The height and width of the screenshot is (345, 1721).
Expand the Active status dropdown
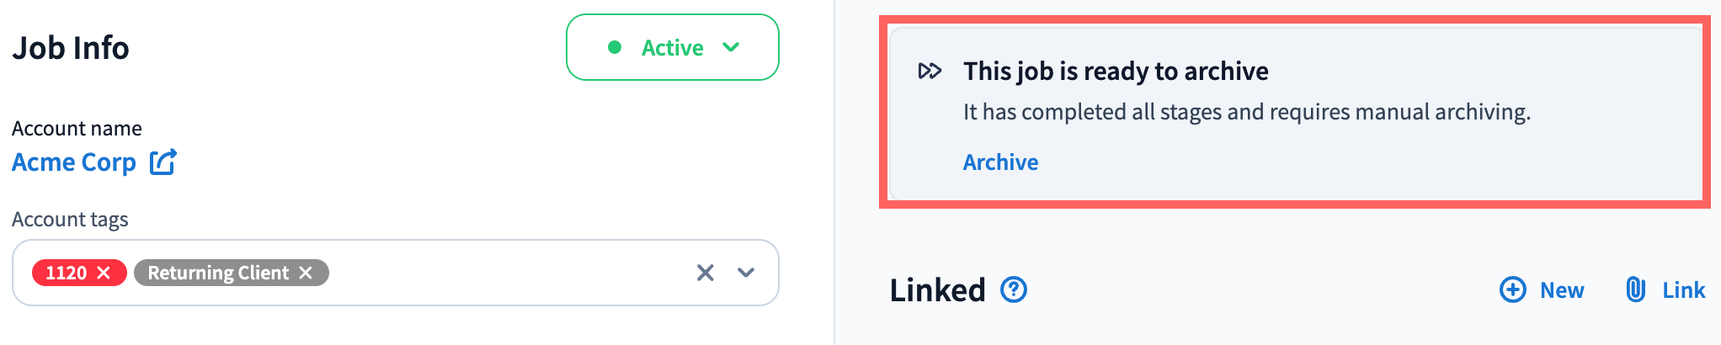[x=672, y=48]
